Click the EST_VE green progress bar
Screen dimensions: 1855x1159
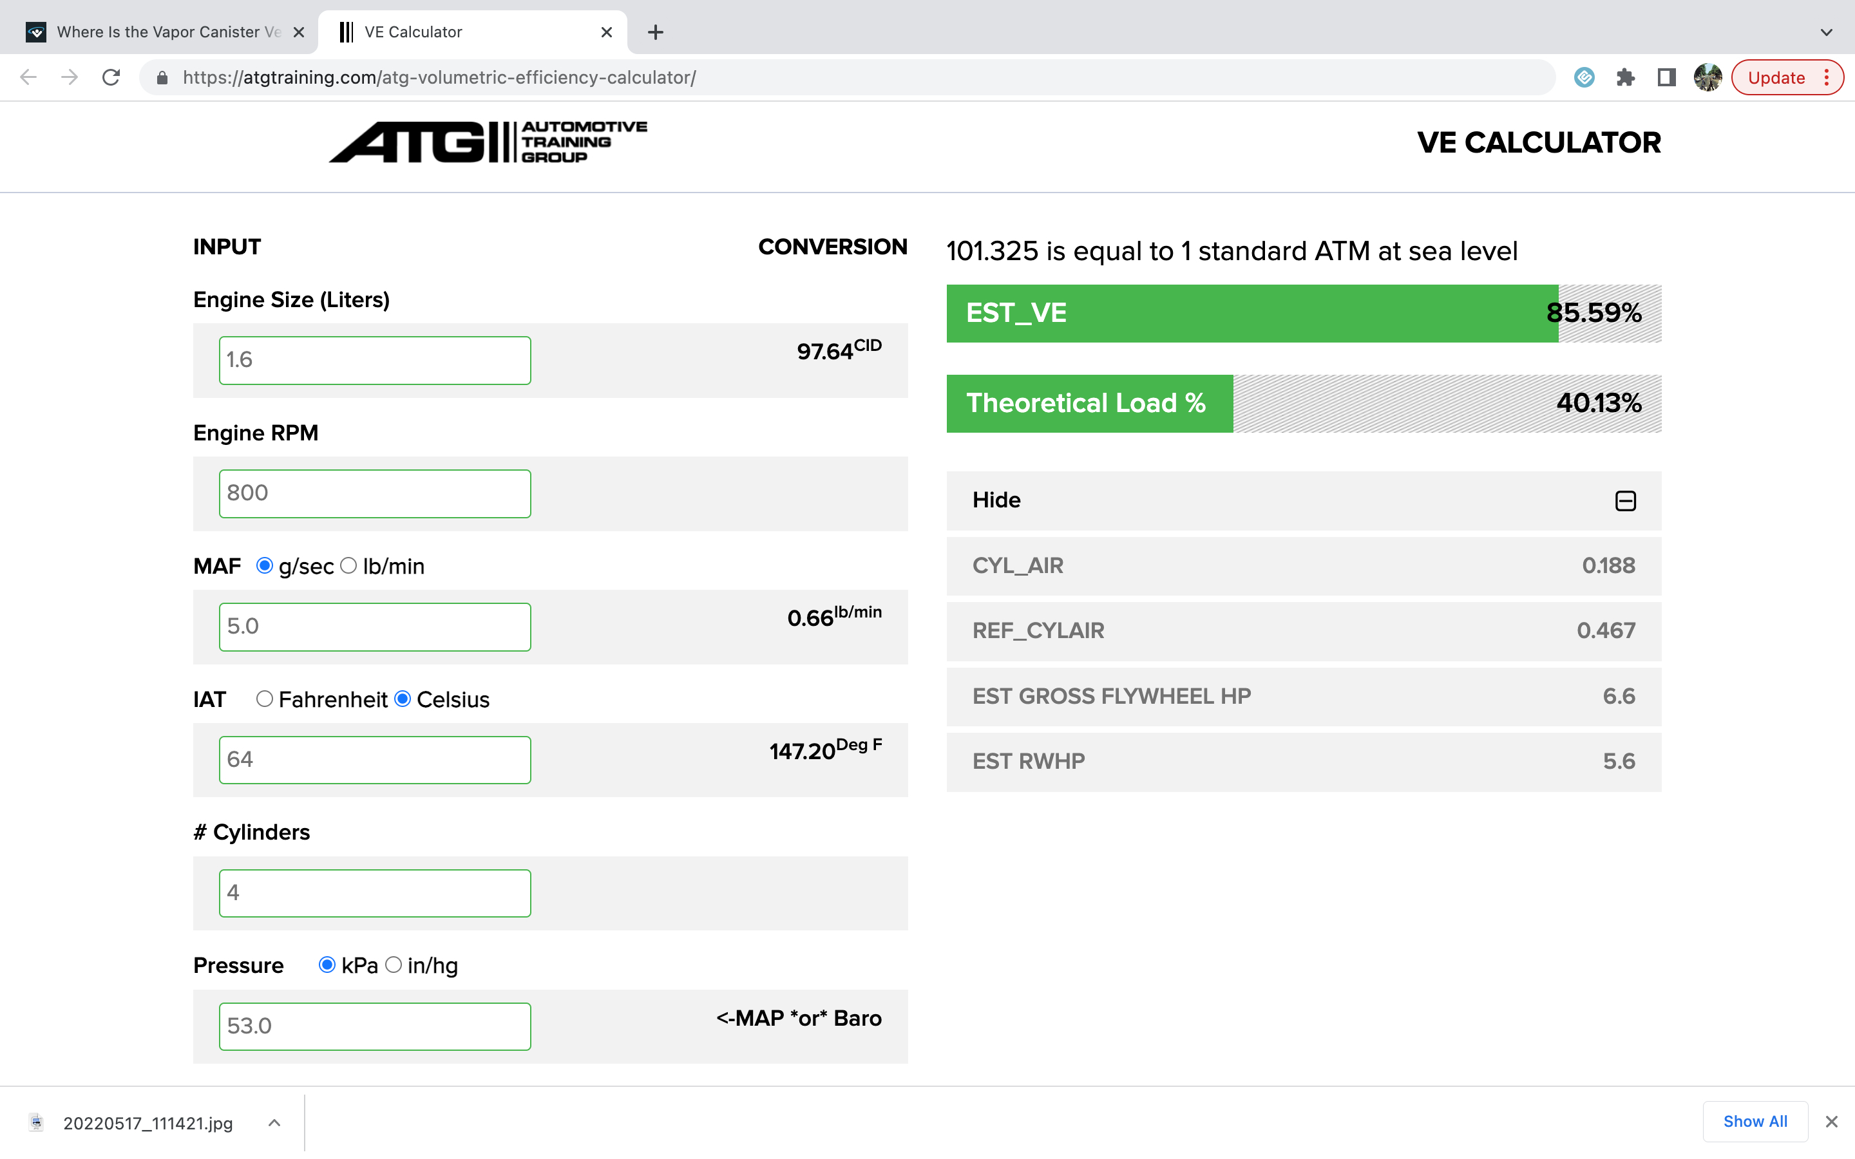click(x=1251, y=314)
